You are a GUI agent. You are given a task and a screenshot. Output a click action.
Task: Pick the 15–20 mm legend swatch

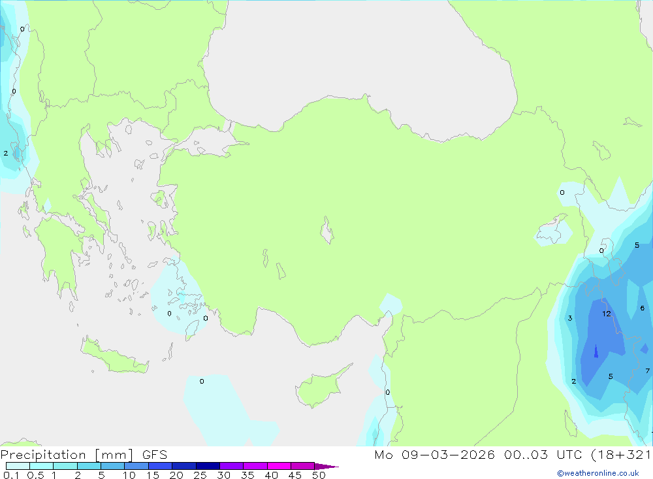click(161, 466)
